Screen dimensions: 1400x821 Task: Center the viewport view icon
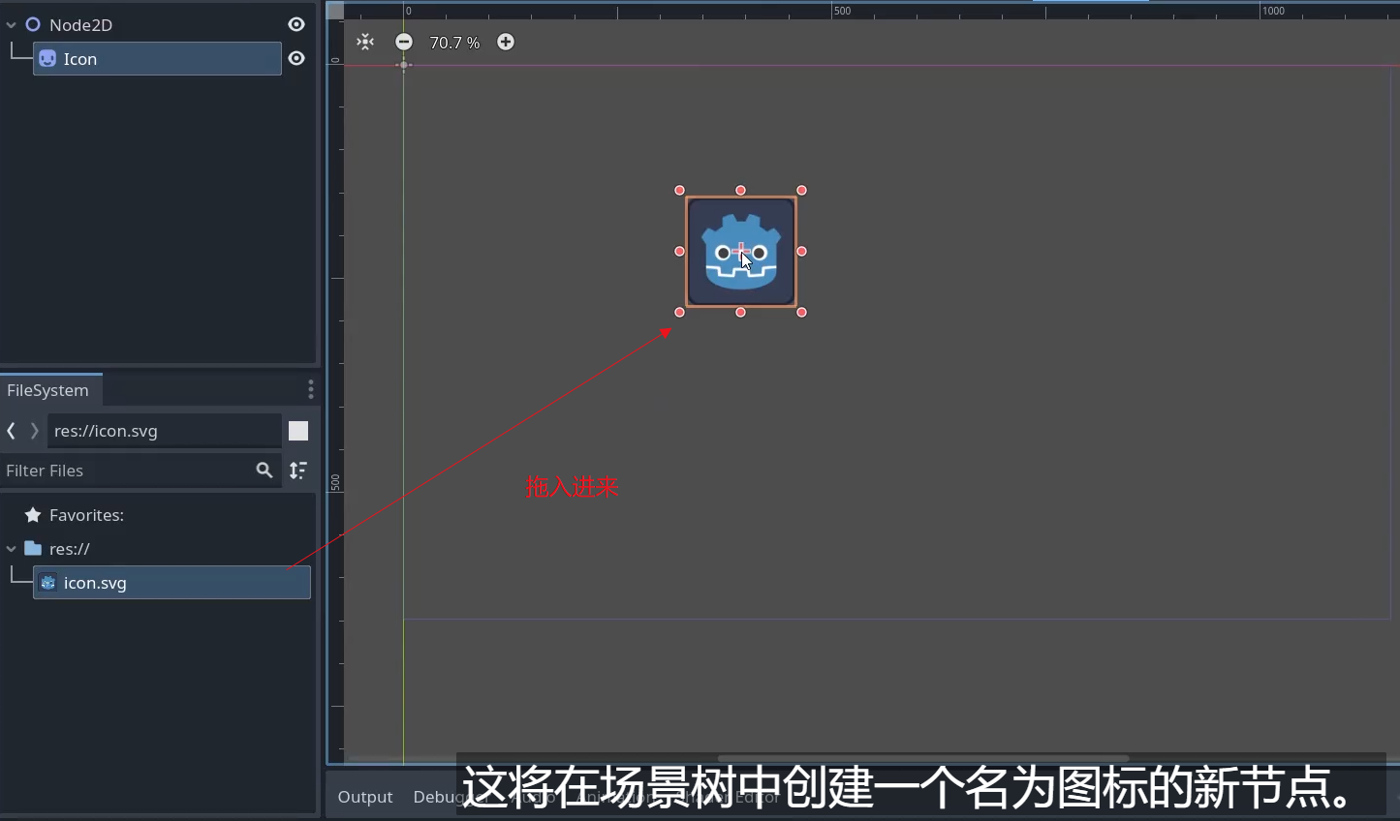click(x=365, y=42)
